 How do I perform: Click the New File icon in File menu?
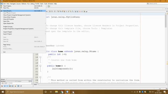1,8
